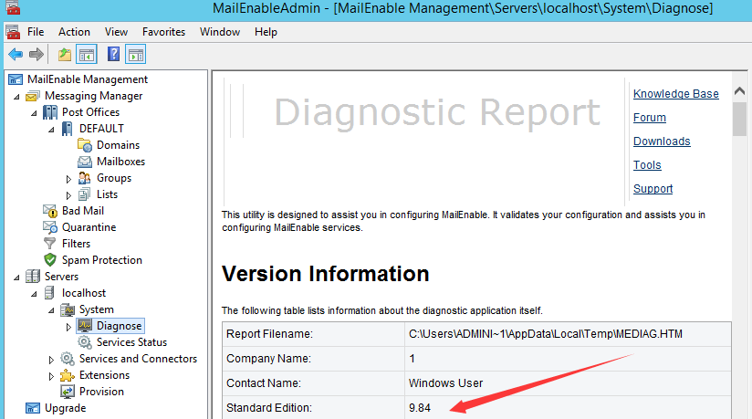Image resolution: width=752 pixels, height=419 pixels.
Task: Click the Extensions puzzle icon
Action: pyautogui.click(x=68, y=375)
